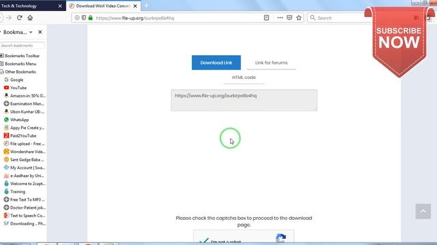Viewport: 437px width, 245px height.
Task: Open Downloading .. Ph... bookmark
Action: [x=25, y=224]
